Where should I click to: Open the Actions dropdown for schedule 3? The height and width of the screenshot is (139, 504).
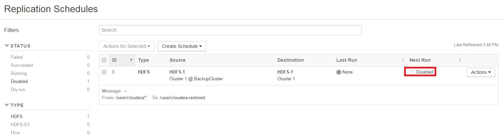pyautogui.click(x=481, y=72)
